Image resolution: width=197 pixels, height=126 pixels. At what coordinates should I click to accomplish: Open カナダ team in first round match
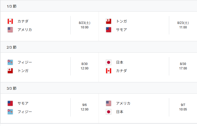tap(23, 21)
